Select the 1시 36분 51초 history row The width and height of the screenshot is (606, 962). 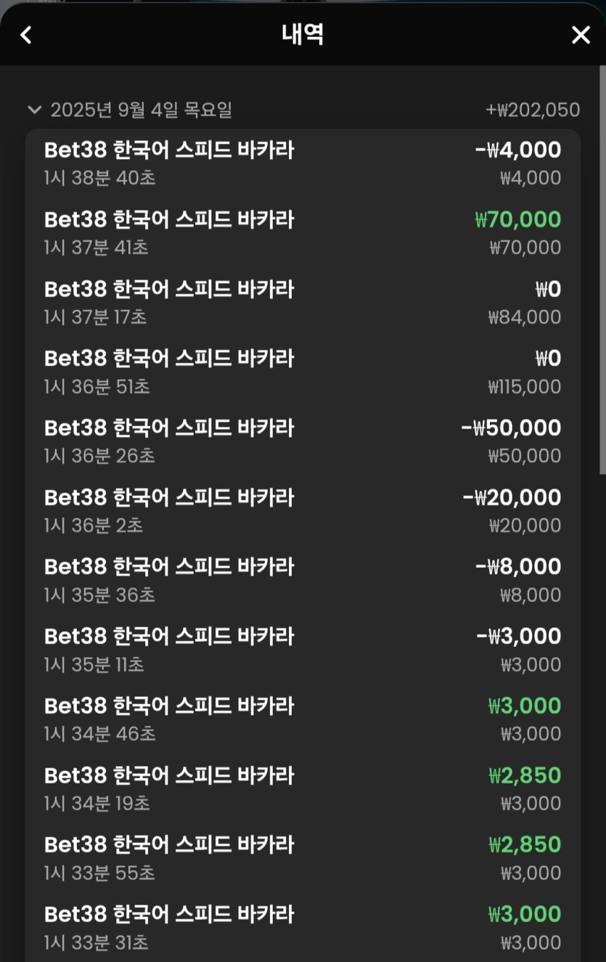(x=302, y=372)
